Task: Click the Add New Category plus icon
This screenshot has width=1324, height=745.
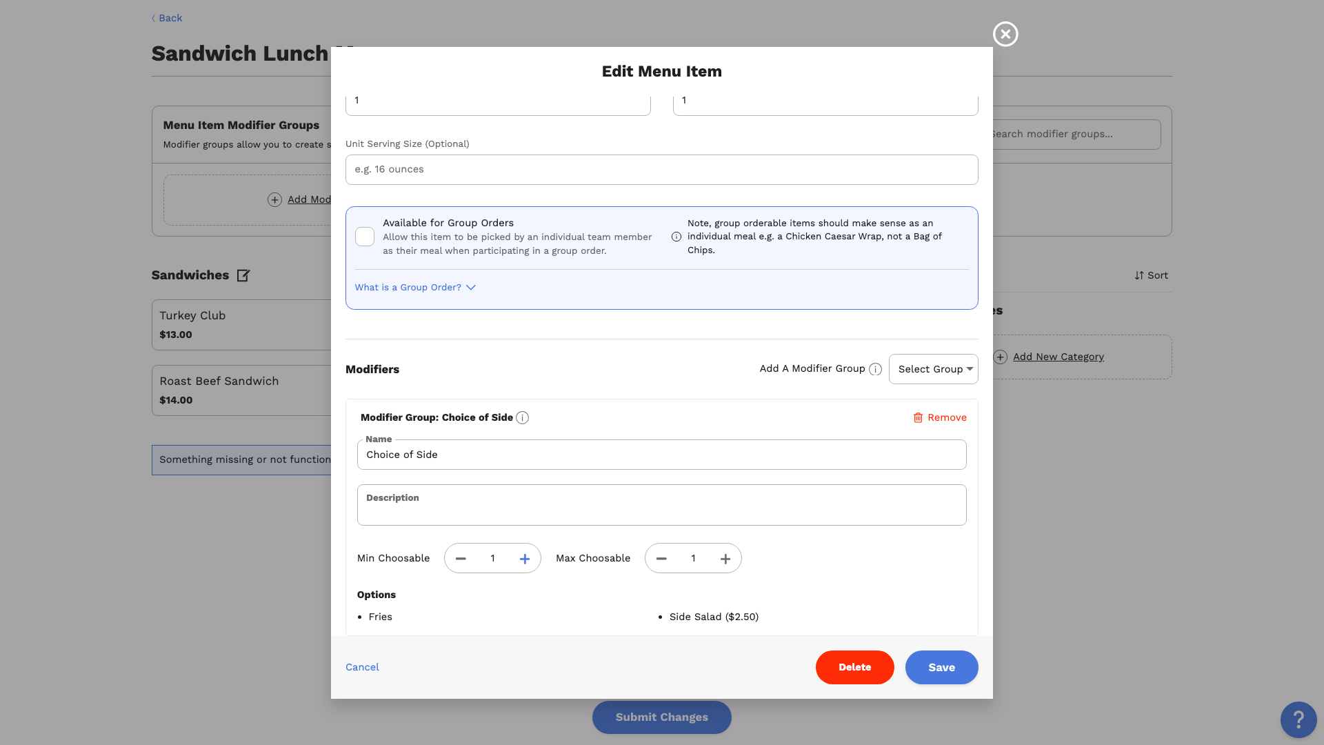Action: pyautogui.click(x=1000, y=357)
